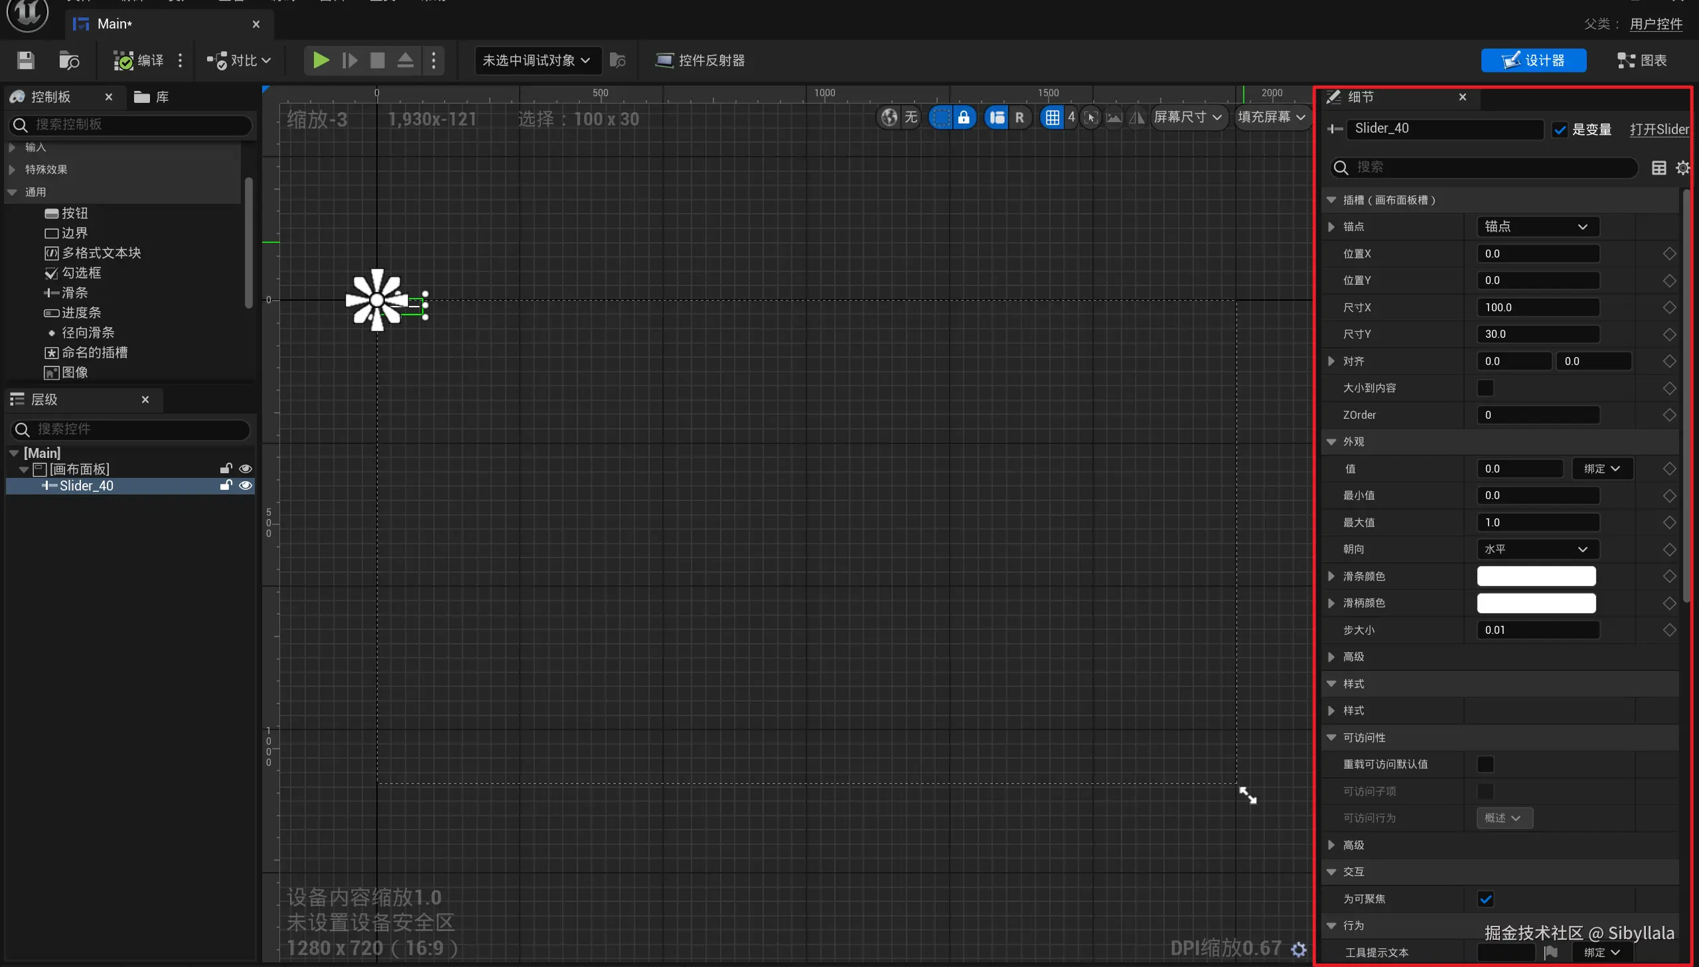Open the 屏幕尺寸 dropdown
This screenshot has height=967, width=1699.
pos(1188,117)
